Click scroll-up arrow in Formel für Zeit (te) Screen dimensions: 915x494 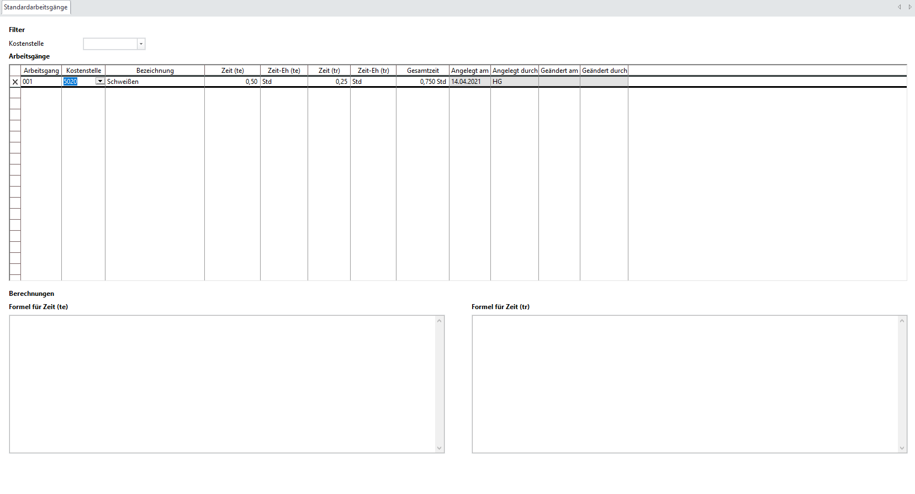(x=440, y=321)
